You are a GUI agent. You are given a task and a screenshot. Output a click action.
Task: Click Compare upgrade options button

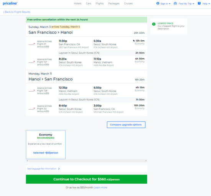click(126, 125)
